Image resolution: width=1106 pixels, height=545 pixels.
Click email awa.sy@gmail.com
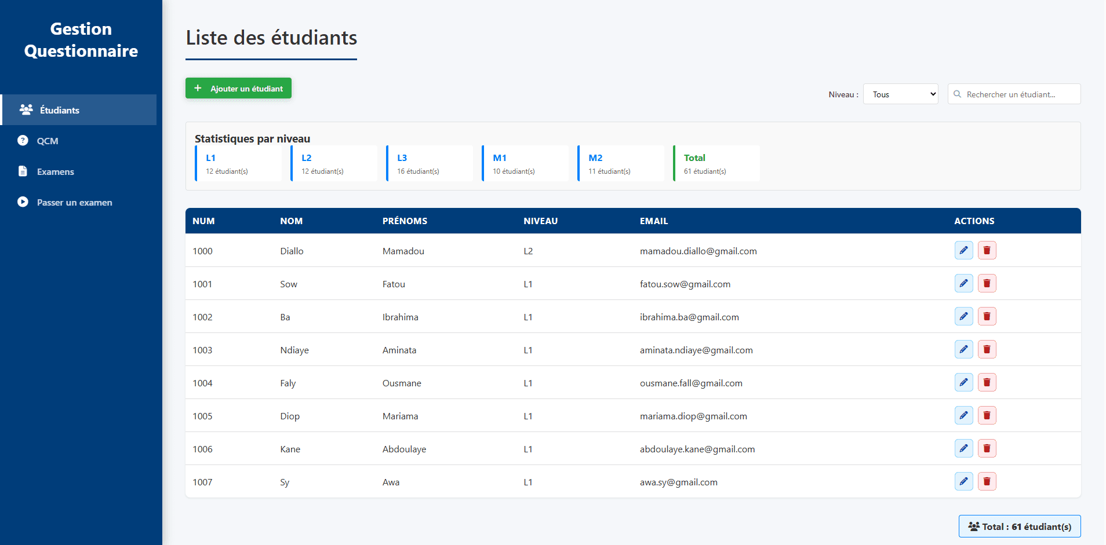678,482
